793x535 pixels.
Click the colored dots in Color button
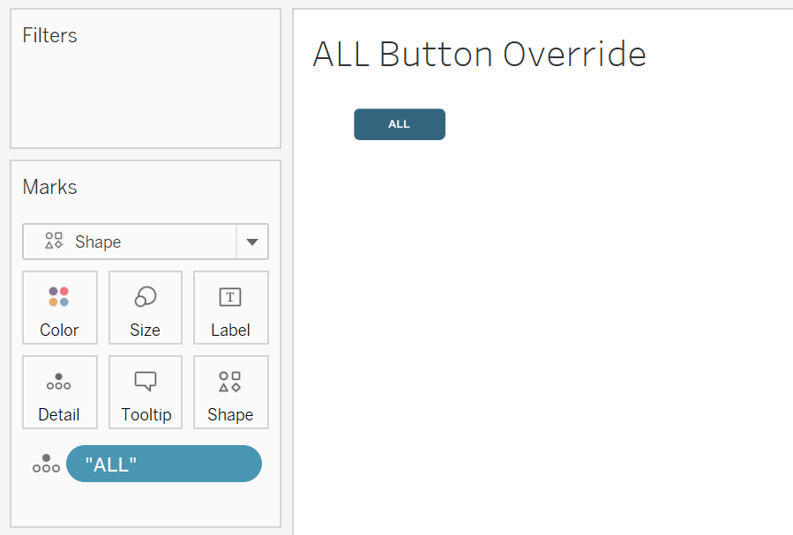point(59,296)
